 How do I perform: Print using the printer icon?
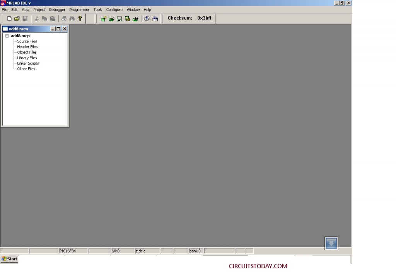coord(64,18)
